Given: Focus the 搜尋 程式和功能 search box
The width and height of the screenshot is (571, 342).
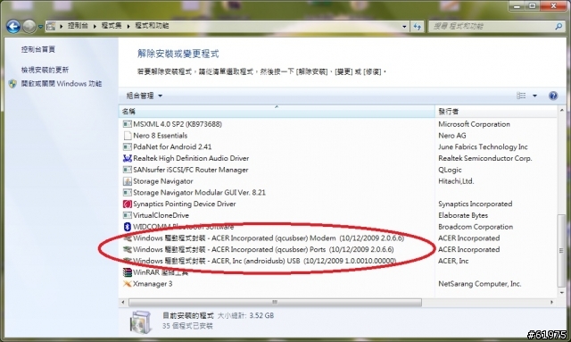Looking at the screenshot, I should 492,26.
